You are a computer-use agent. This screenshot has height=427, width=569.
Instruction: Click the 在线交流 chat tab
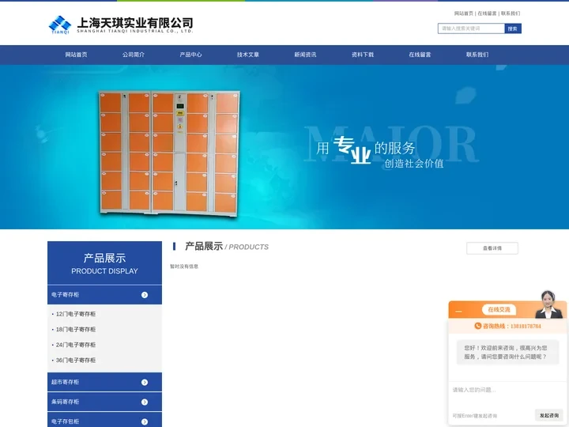pos(499,310)
